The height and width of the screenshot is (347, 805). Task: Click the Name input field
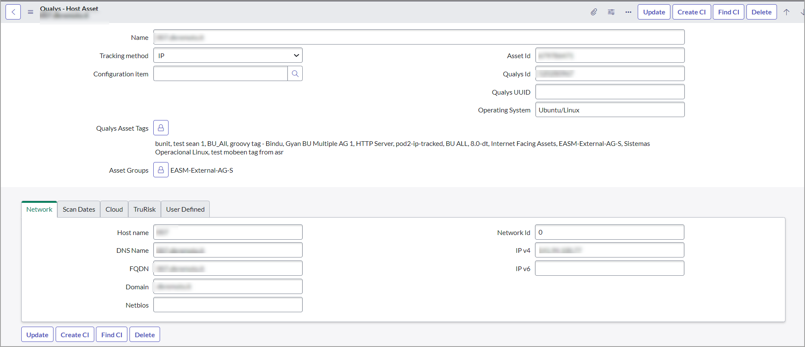pos(419,37)
